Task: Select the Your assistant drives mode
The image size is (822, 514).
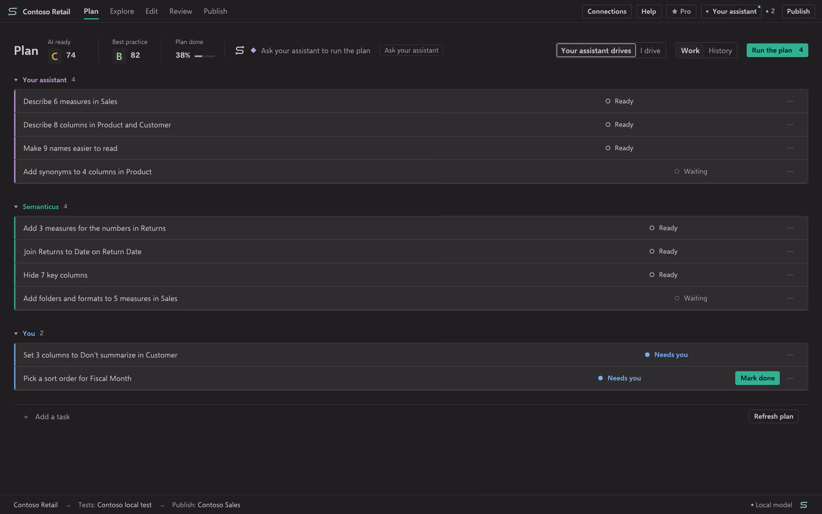Action: click(596, 50)
